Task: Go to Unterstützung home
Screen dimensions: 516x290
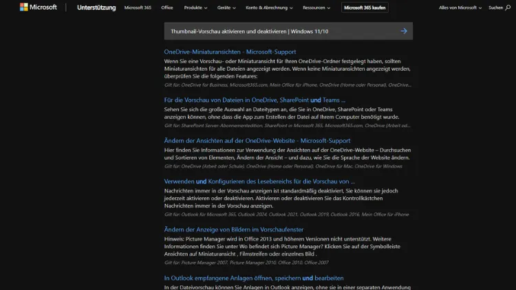Action: (x=96, y=8)
